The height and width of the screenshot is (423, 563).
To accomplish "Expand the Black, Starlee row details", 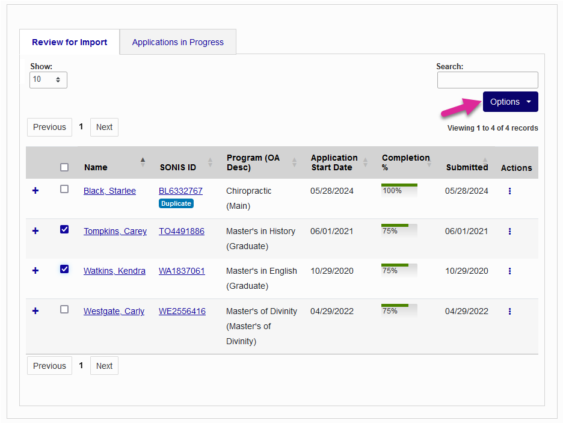I will (35, 191).
